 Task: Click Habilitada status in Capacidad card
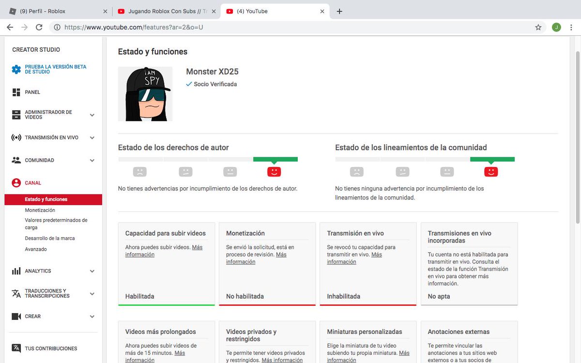click(140, 296)
